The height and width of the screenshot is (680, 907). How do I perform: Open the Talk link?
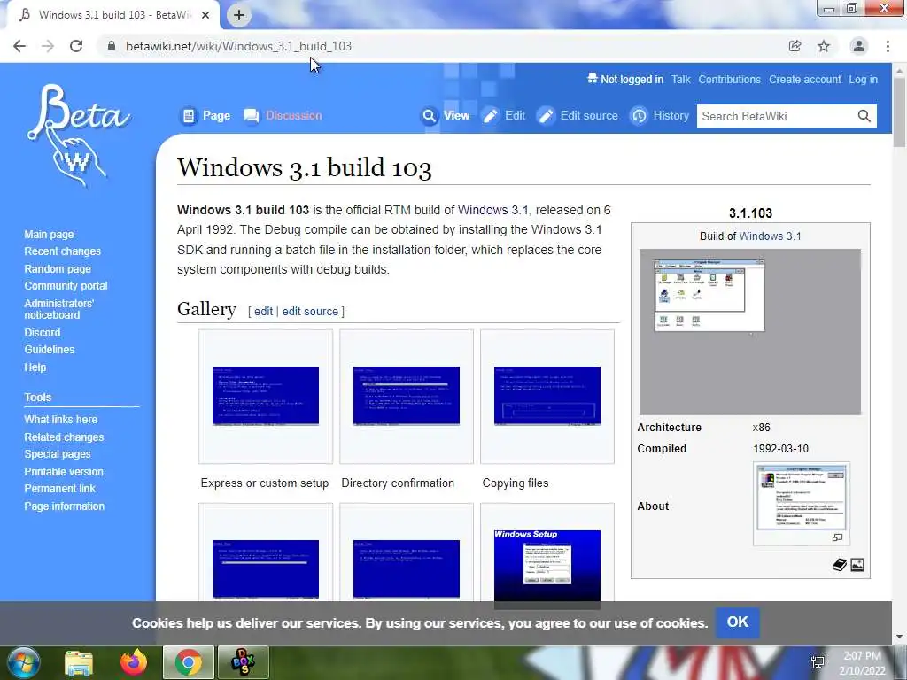(680, 80)
